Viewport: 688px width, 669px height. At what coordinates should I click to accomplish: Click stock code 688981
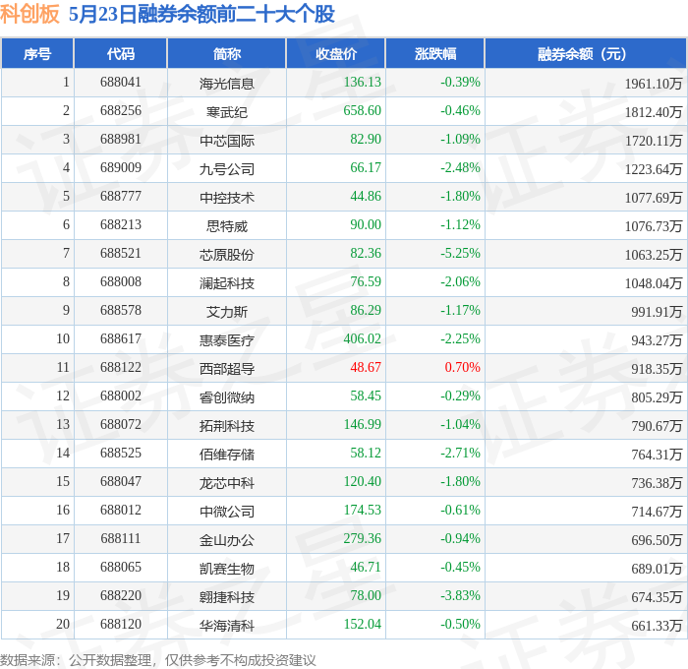(121, 140)
